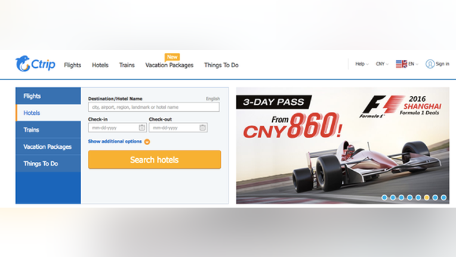Open the Check-out calendar icon
This screenshot has width=456, height=257.
(202, 127)
